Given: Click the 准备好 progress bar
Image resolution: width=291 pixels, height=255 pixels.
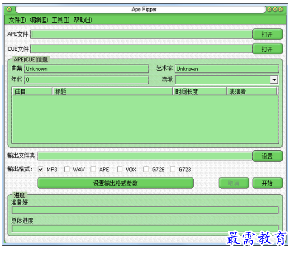Looking at the screenshot, I should point(145,210).
